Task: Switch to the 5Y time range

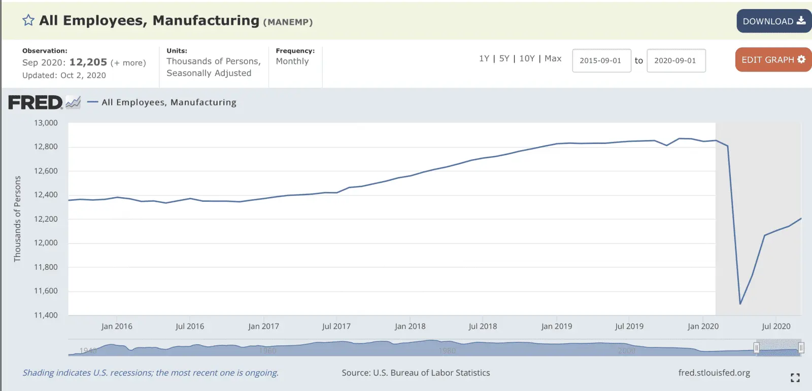Action: [504, 59]
